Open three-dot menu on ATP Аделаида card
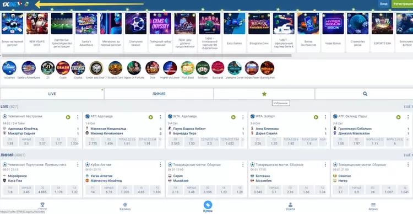Image resolution: width=413 pixels, height=214 pixels. coord(160,117)
